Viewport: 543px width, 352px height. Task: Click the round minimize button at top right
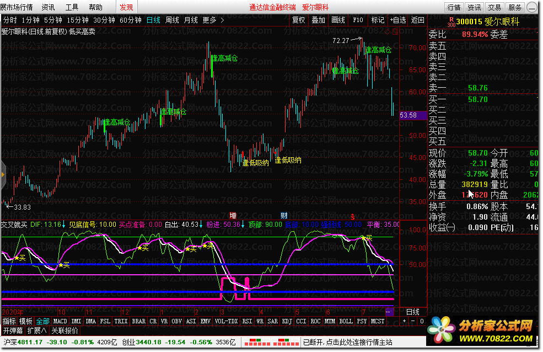click(532, 7)
